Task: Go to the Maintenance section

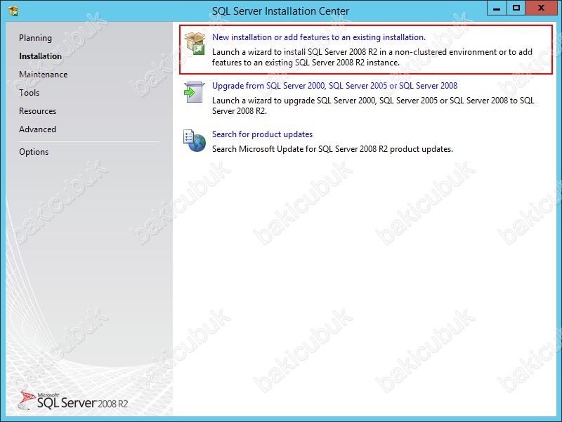Action: point(44,75)
